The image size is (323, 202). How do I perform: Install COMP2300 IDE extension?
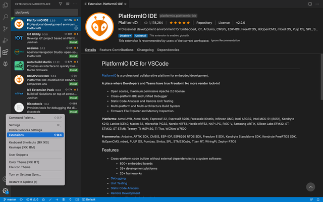tap(74, 84)
